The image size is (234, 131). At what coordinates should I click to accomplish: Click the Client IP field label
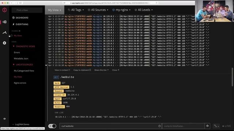60,95
